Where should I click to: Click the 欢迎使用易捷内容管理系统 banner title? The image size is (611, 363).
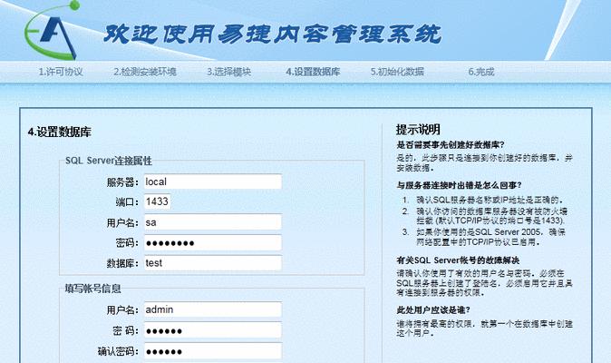click(x=272, y=34)
